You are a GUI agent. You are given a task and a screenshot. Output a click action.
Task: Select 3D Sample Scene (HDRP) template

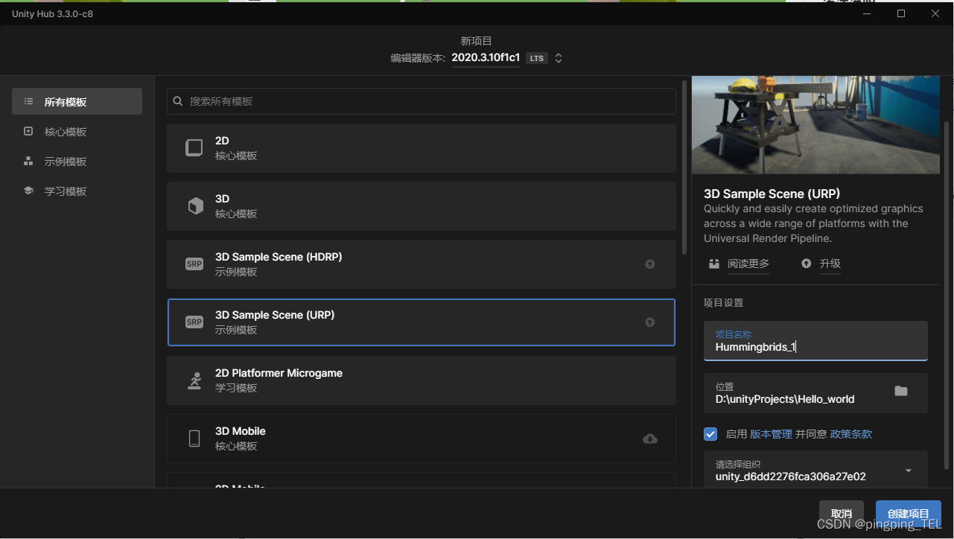click(422, 264)
